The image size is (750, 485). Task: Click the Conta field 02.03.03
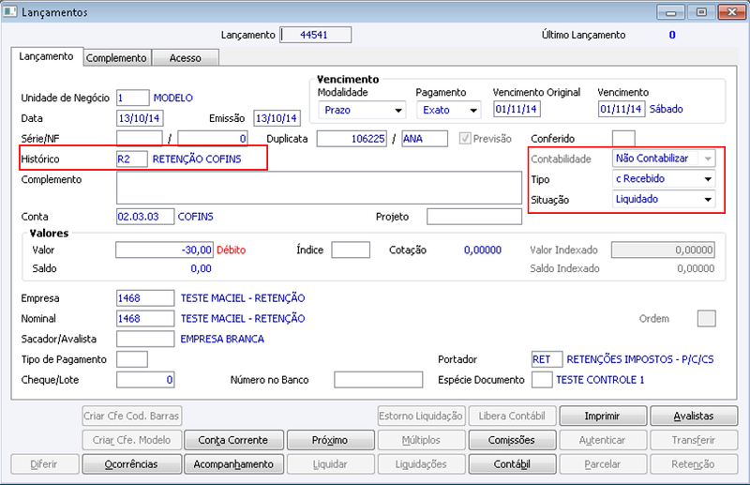point(145,217)
